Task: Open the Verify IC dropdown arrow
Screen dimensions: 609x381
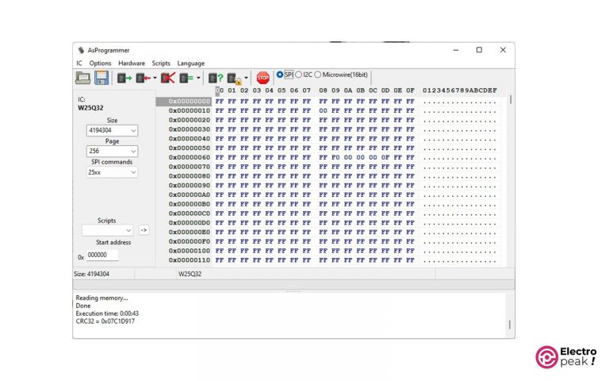Action: [198, 78]
